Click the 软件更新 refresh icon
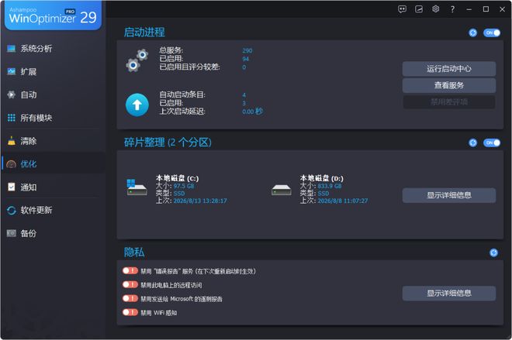Image resolution: width=512 pixels, height=340 pixels. click(x=12, y=210)
